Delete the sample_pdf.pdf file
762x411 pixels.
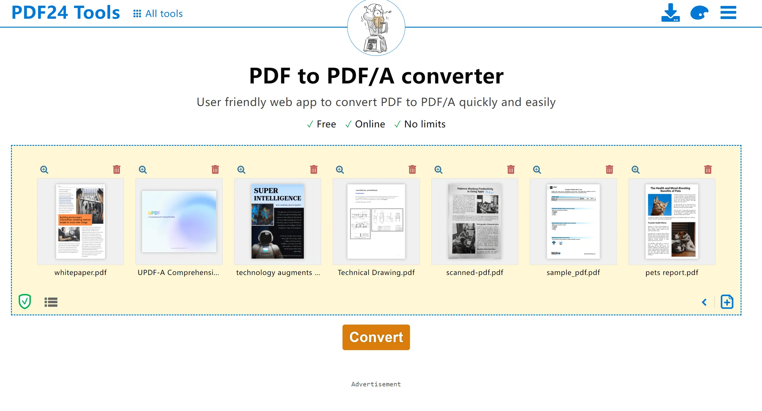pyautogui.click(x=609, y=169)
